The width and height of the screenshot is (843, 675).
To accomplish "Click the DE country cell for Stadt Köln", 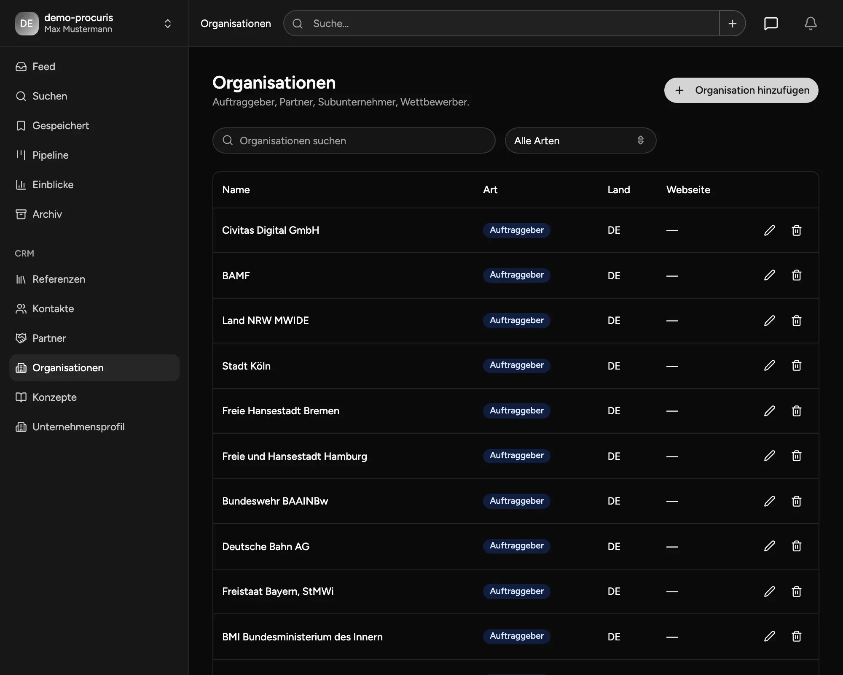I will (x=614, y=366).
